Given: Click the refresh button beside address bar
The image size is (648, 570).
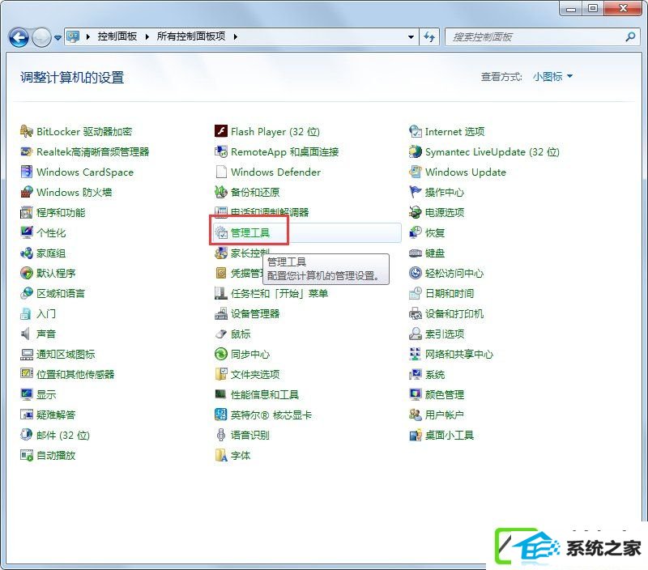Looking at the screenshot, I should tap(429, 37).
